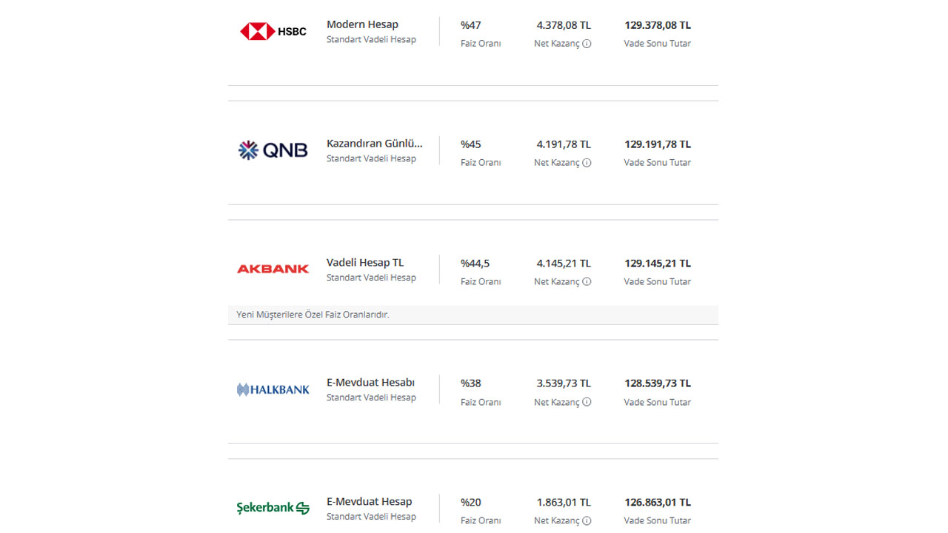The width and height of the screenshot is (948, 533).
Task: Click the HSBC bank logo
Action: 273,31
